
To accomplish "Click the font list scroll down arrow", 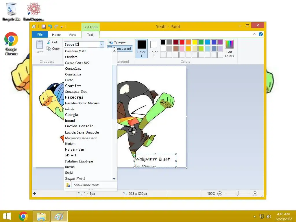I will coord(114,179).
